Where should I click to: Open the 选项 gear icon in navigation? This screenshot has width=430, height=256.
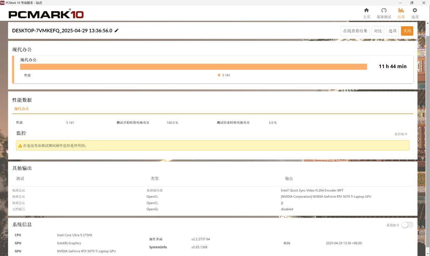click(x=415, y=10)
